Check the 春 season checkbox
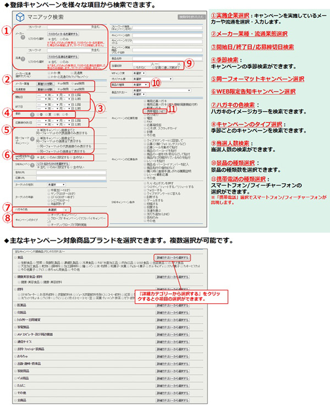 point(38,114)
